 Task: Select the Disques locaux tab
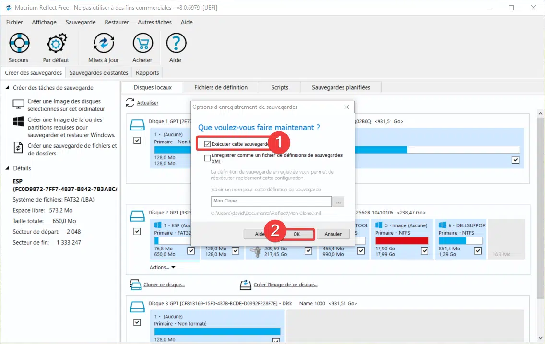coord(153,87)
